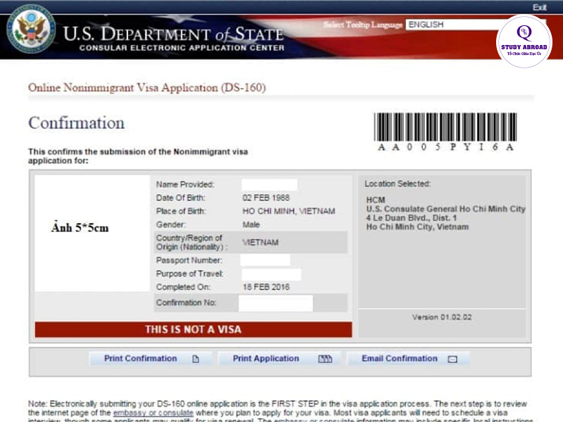
Task: Click the 'Purpose of Travel:' label
Action: pyautogui.click(x=189, y=274)
